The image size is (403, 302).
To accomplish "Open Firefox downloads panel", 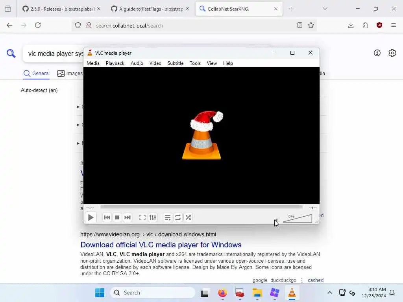I will click(351, 25).
